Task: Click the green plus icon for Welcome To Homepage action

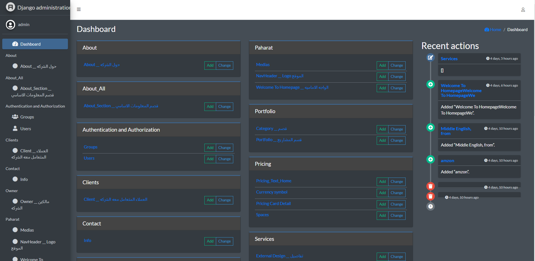Action: tap(430, 84)
